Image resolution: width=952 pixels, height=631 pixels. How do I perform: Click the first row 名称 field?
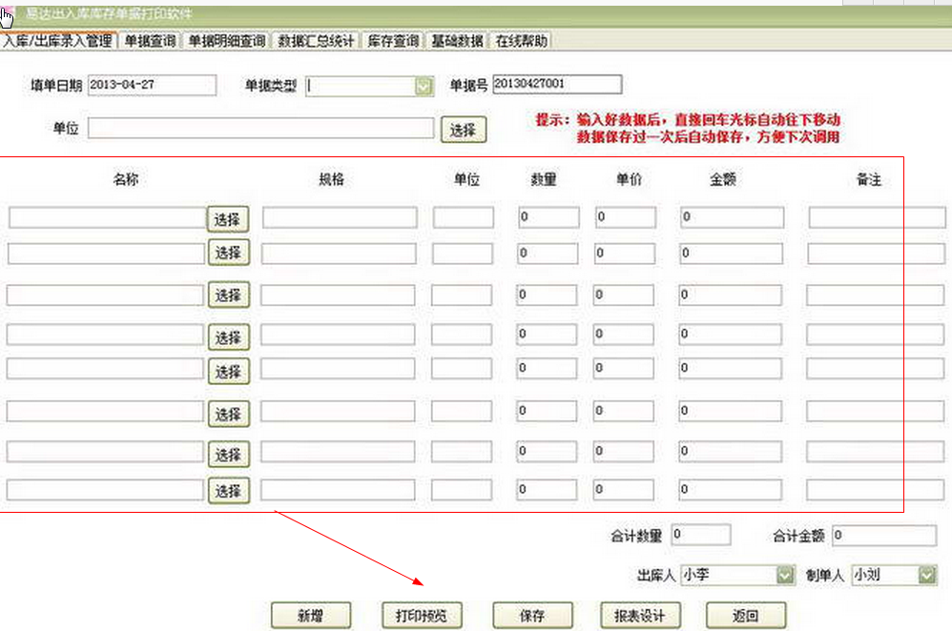click(x=108, y=218)
